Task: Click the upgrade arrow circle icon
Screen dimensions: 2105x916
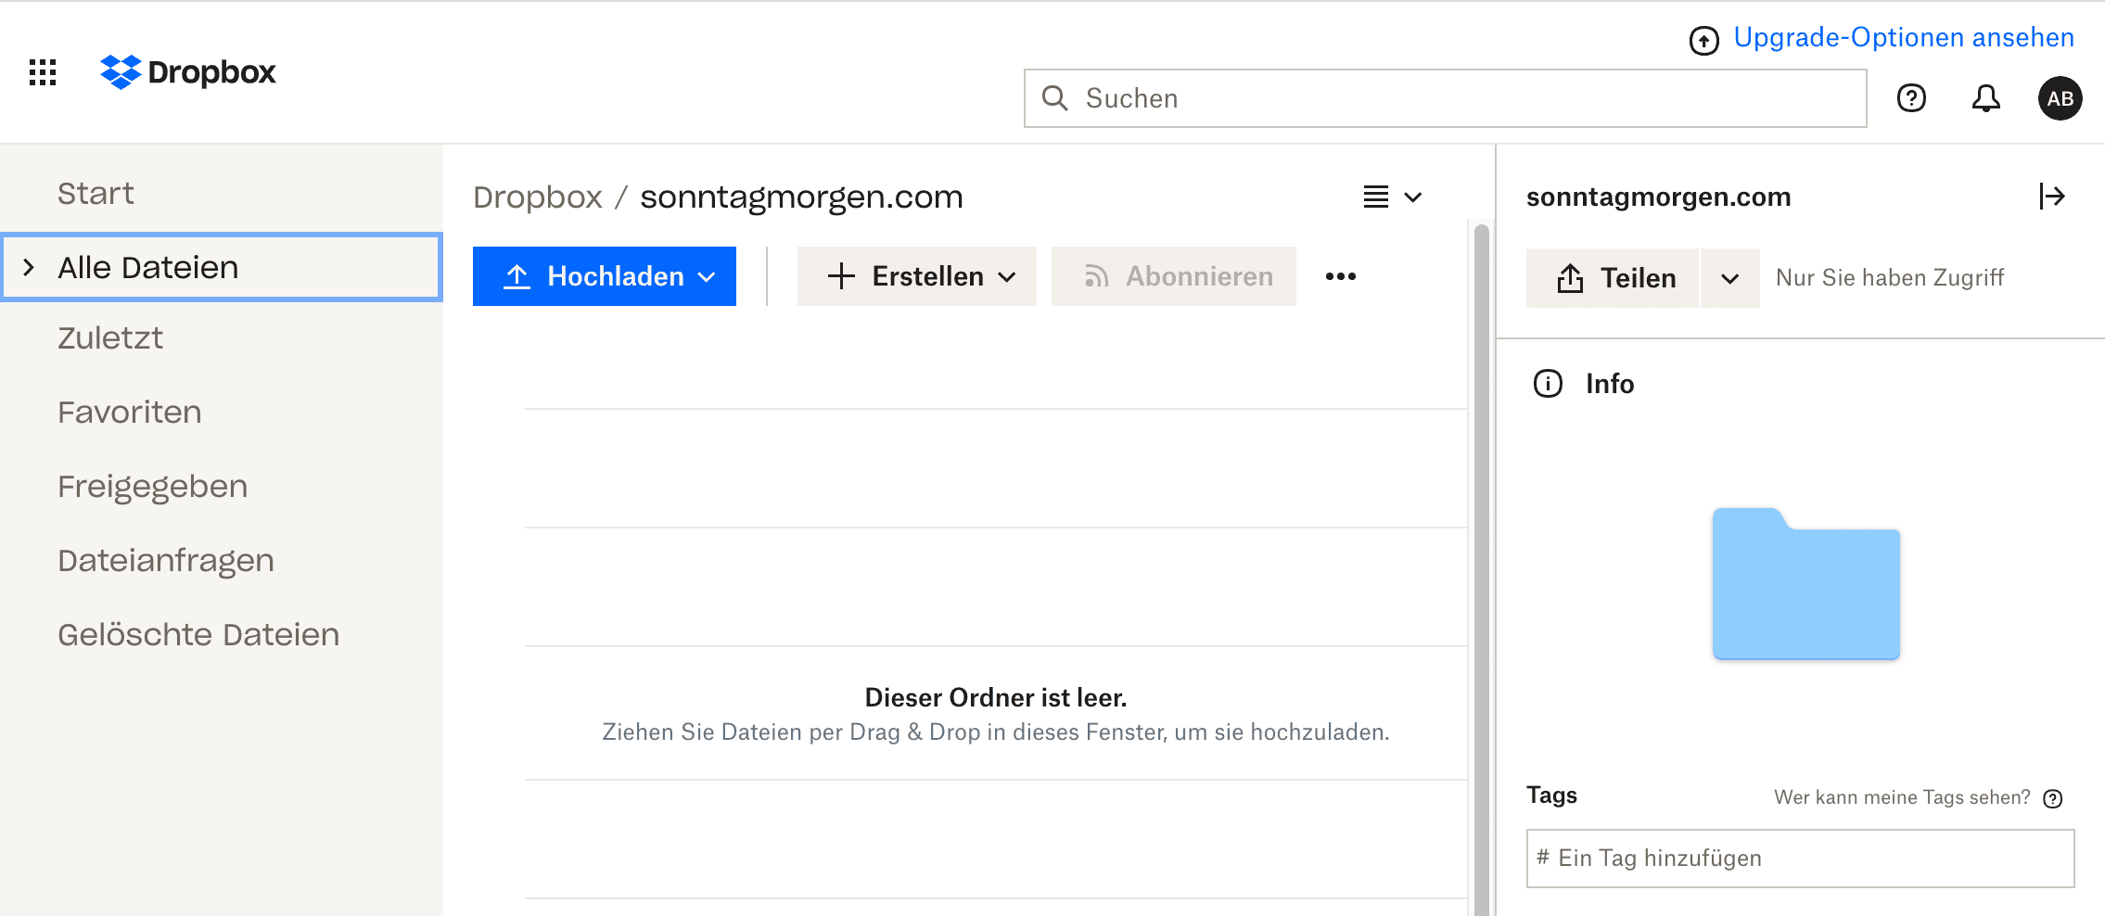Action: pos(1703,40)
